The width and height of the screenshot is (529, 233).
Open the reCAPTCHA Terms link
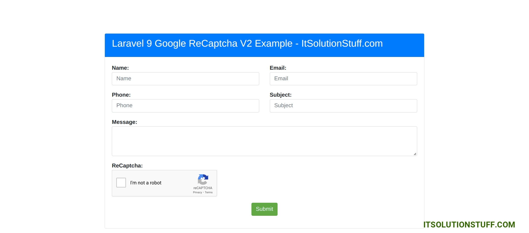point(209,192)
